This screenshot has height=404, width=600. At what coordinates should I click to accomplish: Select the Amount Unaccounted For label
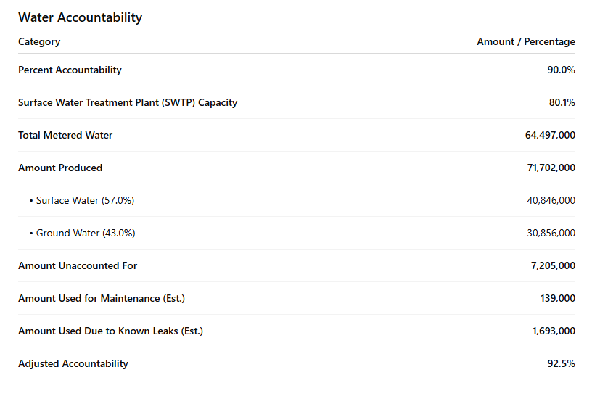(78, 266)
